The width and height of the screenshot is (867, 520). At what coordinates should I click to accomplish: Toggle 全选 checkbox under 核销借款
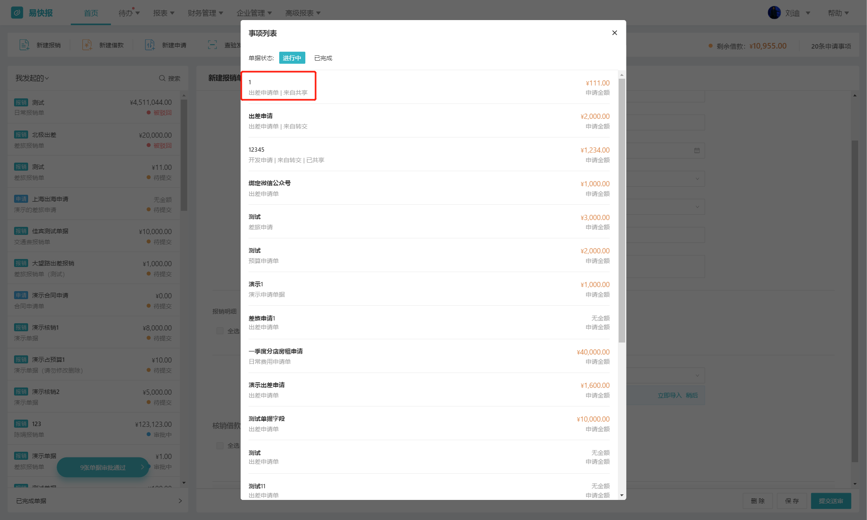tap(220, 445)
